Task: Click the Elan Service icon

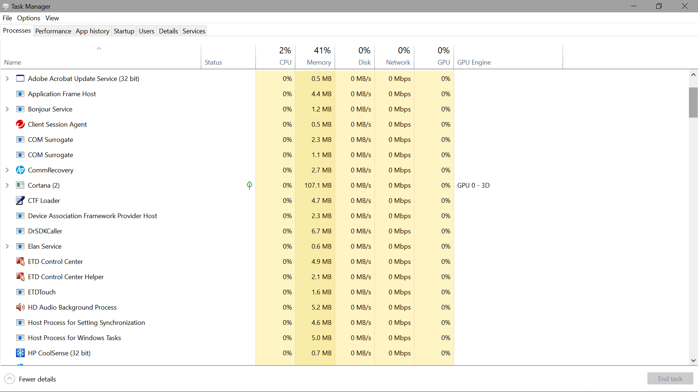Action: 20,246
